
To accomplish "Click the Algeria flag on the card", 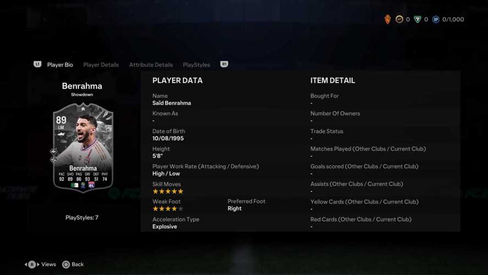I will click(x=75, y=185).
